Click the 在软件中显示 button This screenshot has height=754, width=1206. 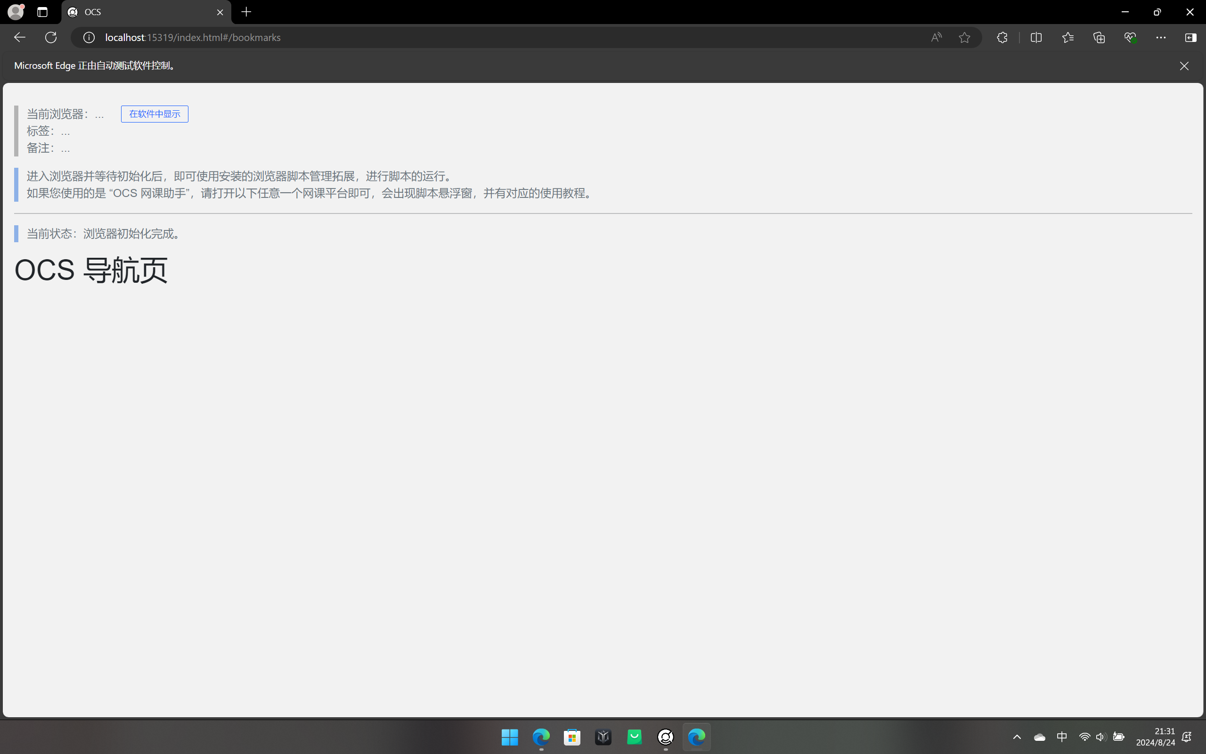coord(155,114)
